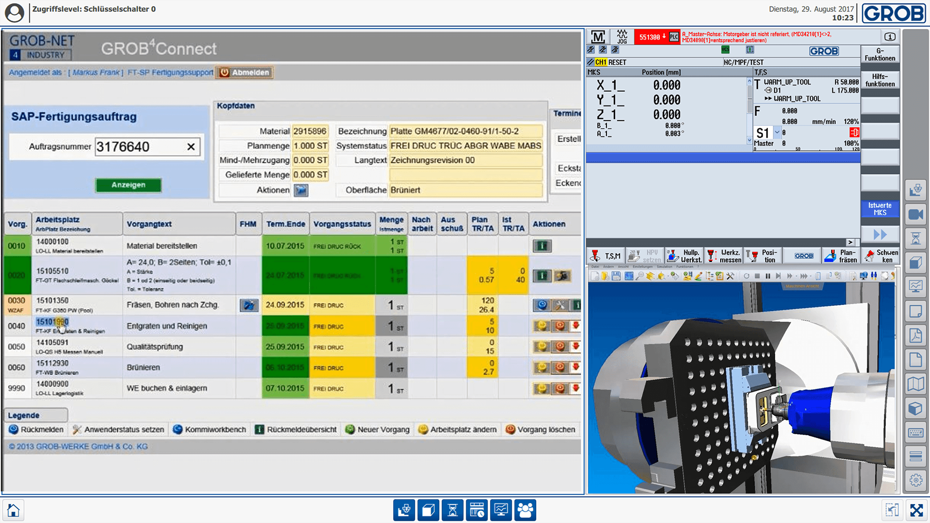Viewport: 930px width, 523px height.
Task: Click the Vorgangsstatus column header
Action: click(342, 224)
